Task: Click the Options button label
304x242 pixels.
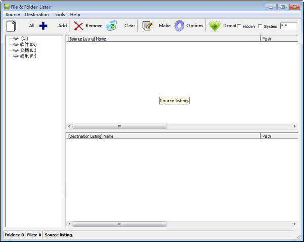Action: coord(195,26)
